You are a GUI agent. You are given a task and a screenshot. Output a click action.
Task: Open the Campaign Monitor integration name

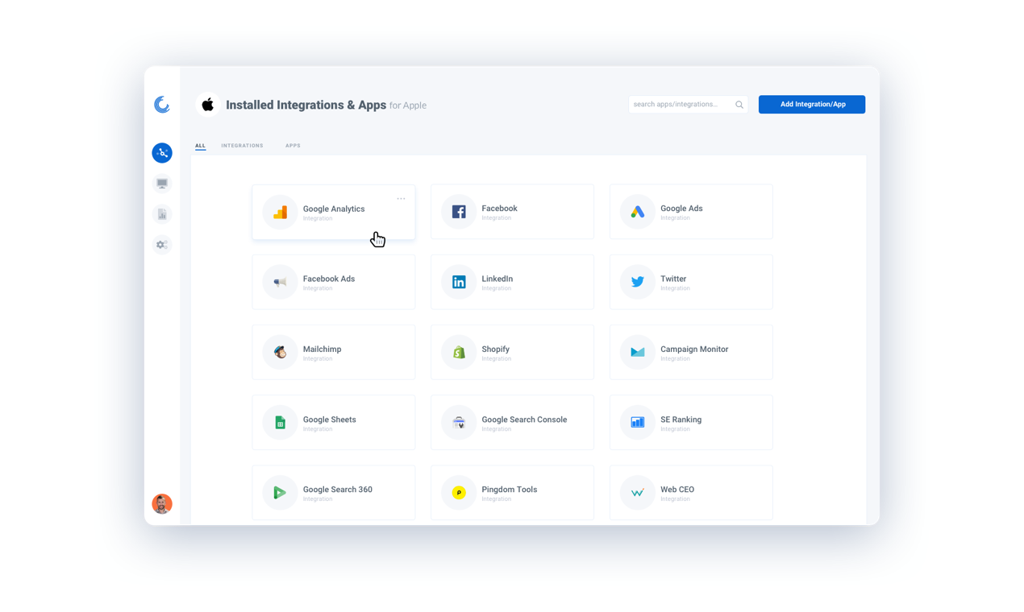pos(694,349)
